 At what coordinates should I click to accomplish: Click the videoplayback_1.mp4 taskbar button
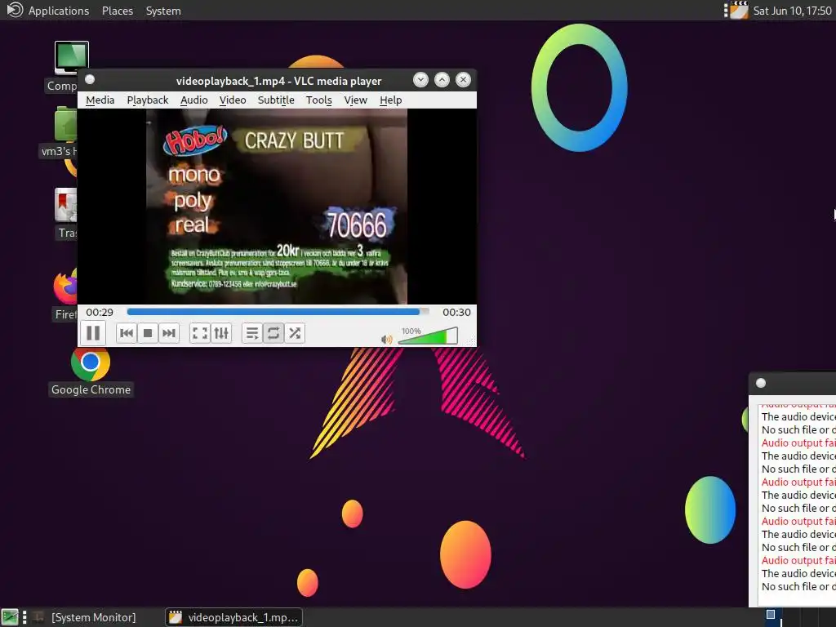pos(234,617)
